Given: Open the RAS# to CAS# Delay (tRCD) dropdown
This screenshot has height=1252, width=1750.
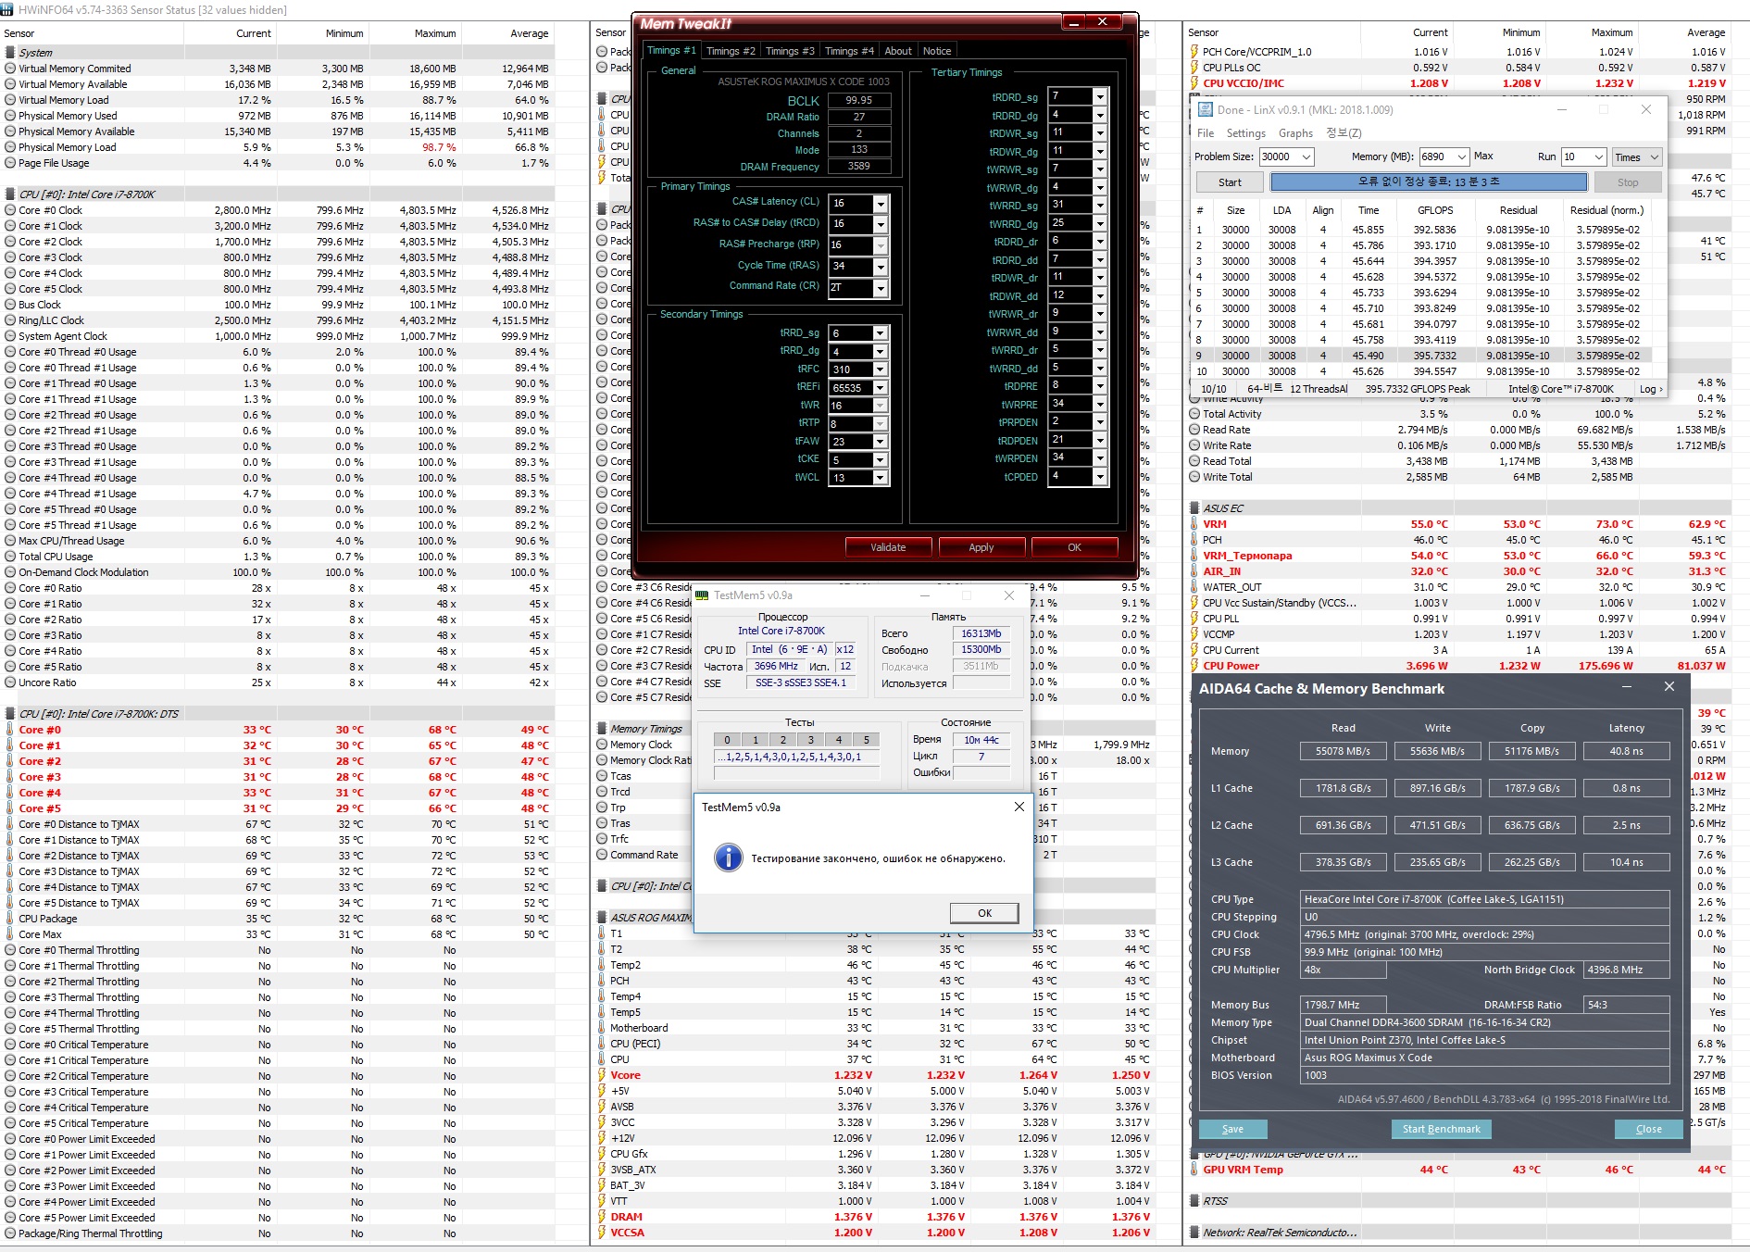Looking at the screenshot, I should 881,224.
